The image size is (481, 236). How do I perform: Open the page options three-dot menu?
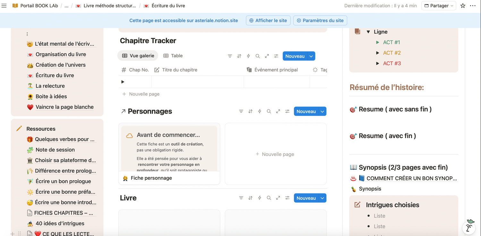(x=473, y=6)
